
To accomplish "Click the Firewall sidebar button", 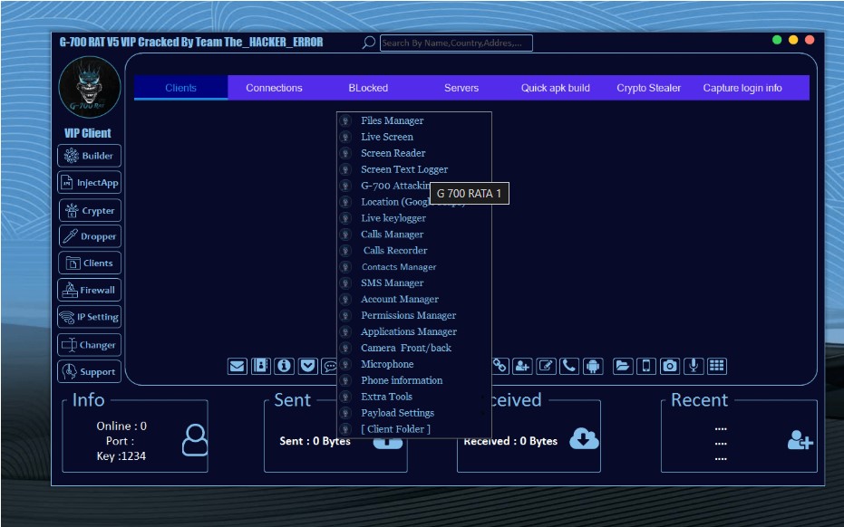I will click(90, 291).
